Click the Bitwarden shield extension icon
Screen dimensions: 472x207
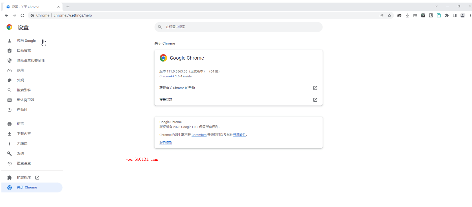click(x=431, y=15)
